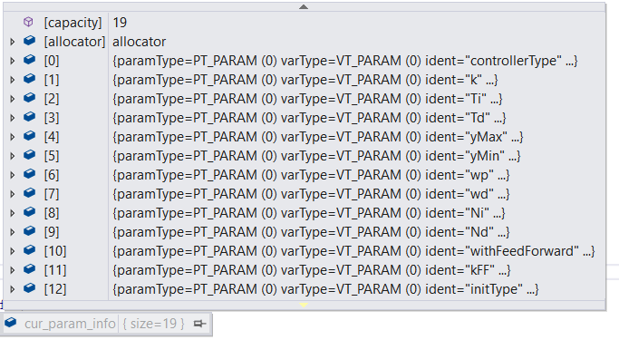
Task: Expand element [7] with ident wd
Action: [x=13, y=194]
